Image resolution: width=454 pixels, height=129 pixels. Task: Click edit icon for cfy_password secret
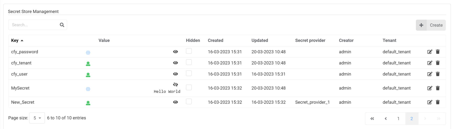pyautogui.click(x=430, y=52)
